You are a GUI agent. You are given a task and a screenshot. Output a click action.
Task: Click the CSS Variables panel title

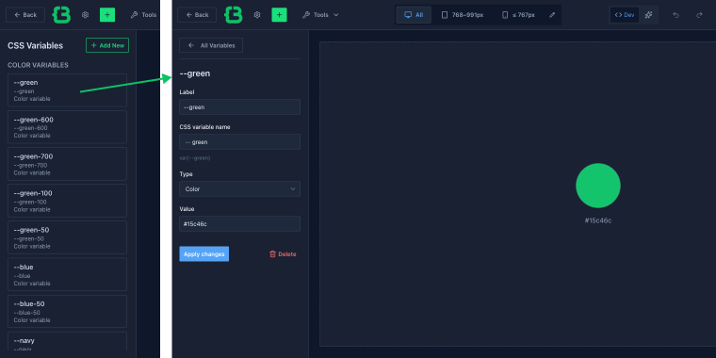pos(35,45)
